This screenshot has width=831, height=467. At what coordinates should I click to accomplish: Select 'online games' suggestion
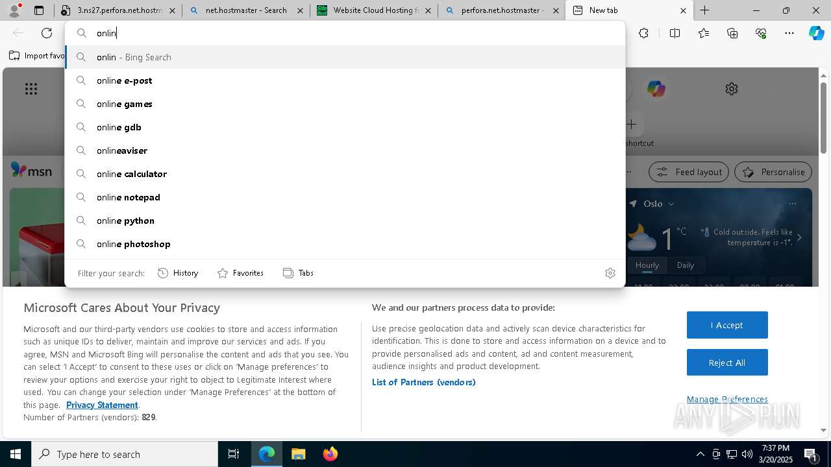pyautogui.click(x=345, y=104)
